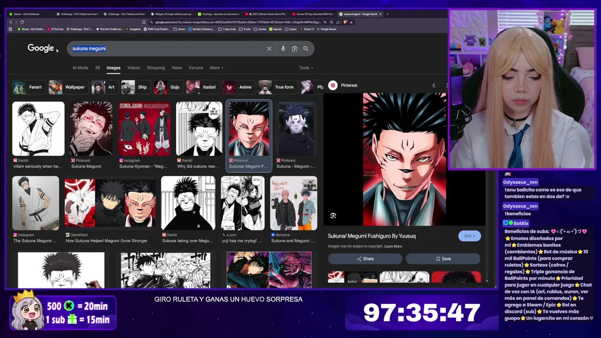Open Instagram result 'The Sukuna Megumi ...'

click(x=36, y=210)
